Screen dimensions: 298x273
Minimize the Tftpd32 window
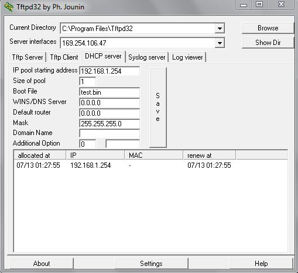point(244,5)
